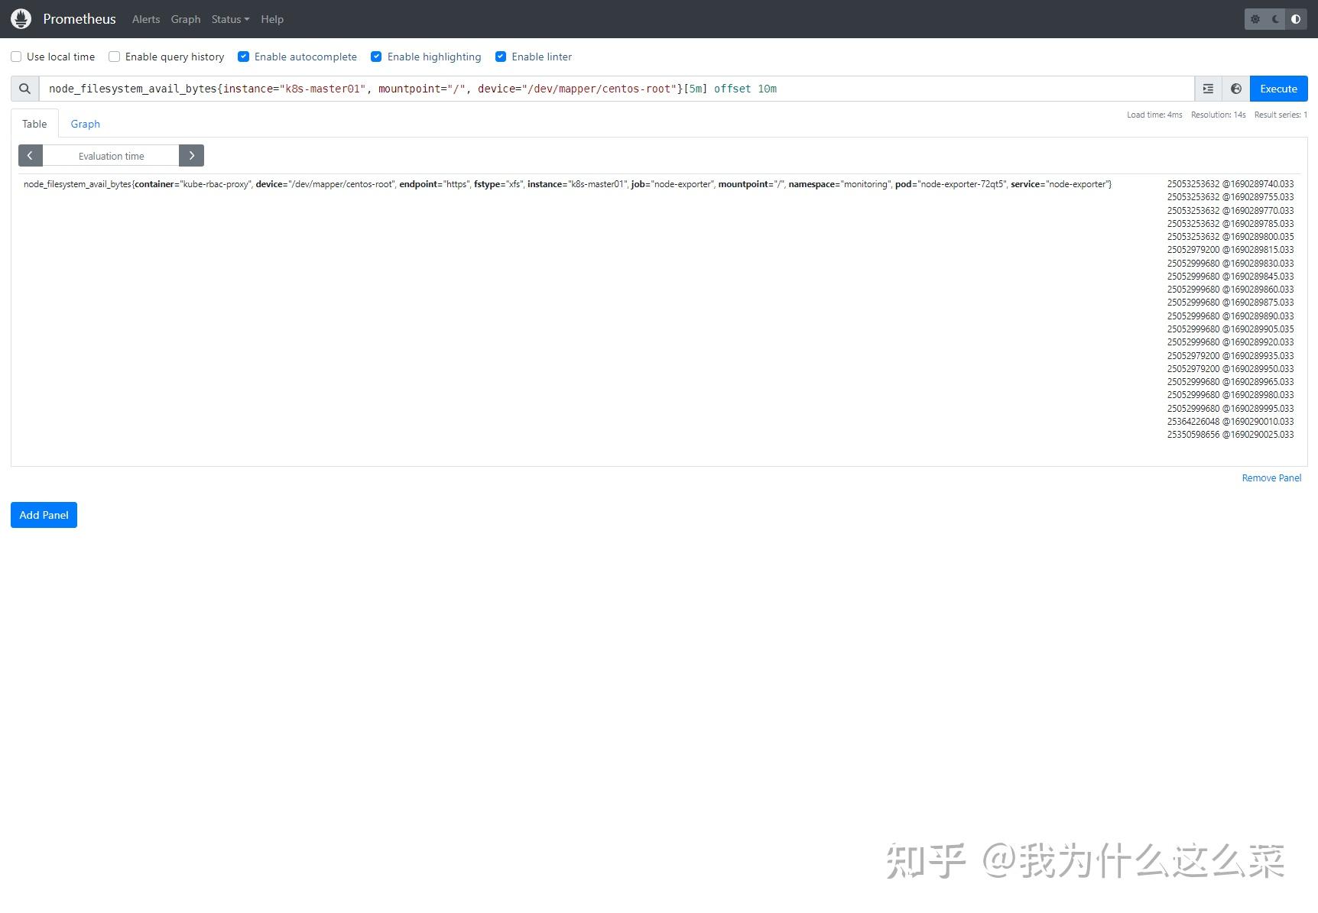Viewport: 1318px width, 913px height.
Task: Click the value at timestamp 1690289995.033
Action: tap(1230, 409)
